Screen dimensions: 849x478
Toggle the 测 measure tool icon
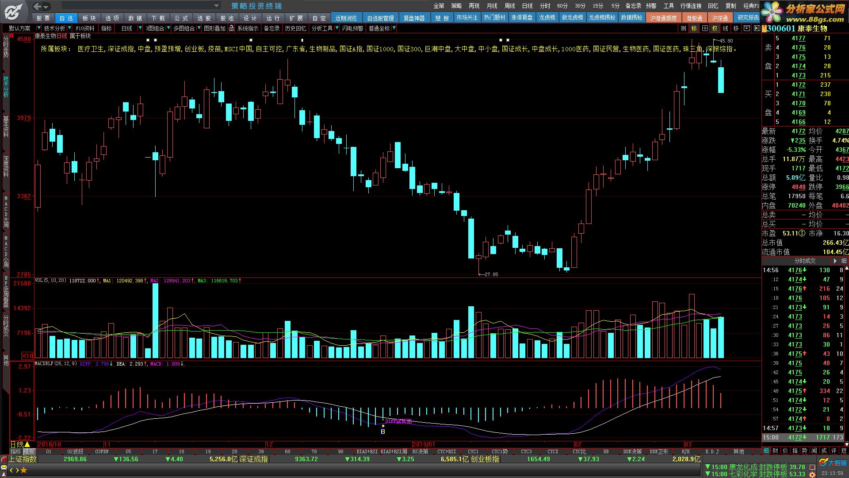(x=684, y=28)
